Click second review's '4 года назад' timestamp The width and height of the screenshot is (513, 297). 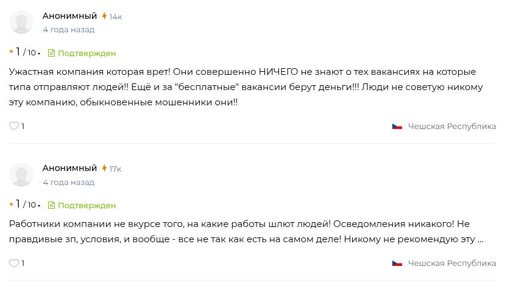click(68, 182)
